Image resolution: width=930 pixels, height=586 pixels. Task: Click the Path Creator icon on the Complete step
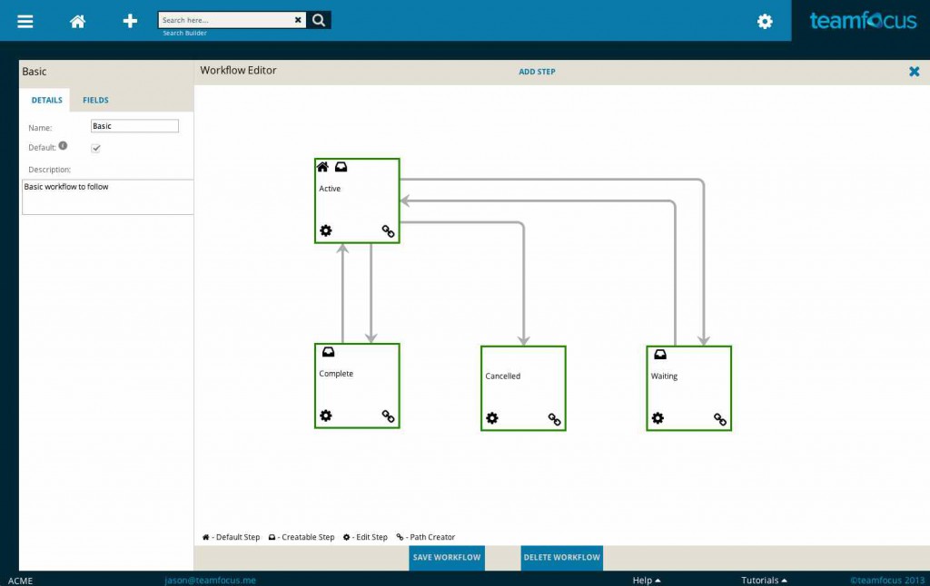click(x=389, y=416)
